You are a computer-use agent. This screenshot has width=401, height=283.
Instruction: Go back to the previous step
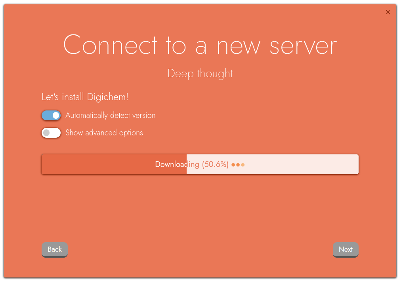(x=54, y=250)
